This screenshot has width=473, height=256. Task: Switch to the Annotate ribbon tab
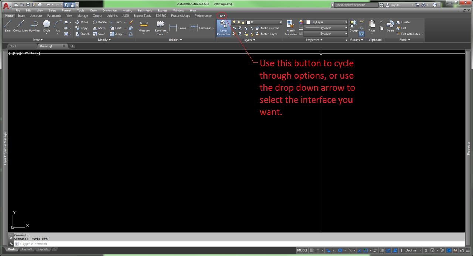tap(36, 15)
